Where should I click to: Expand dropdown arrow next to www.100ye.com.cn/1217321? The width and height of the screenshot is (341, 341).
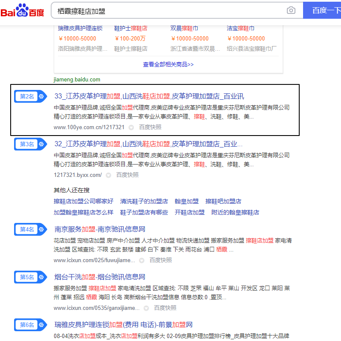(131, 127)
